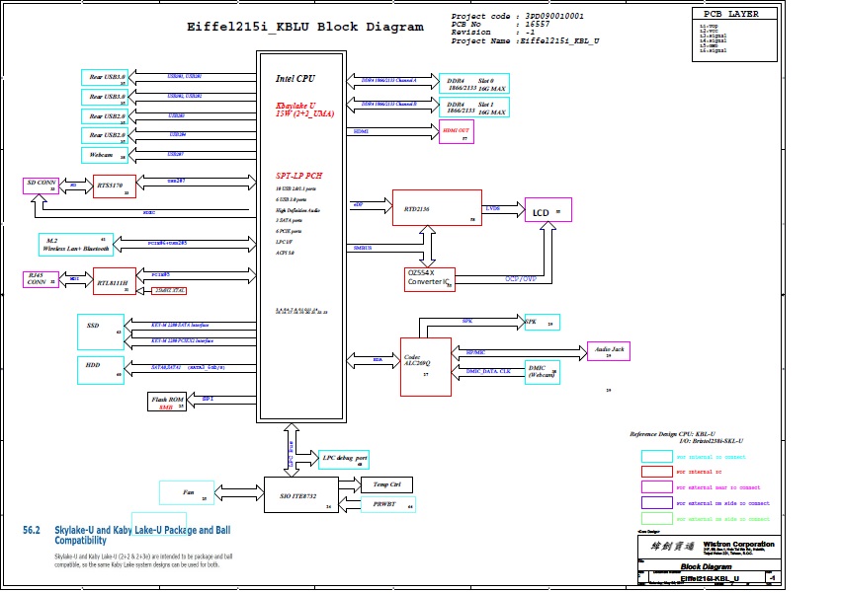Click the OZ554X Converter IC block
This screenshot has width=841, height=593.
pos(430,277)
